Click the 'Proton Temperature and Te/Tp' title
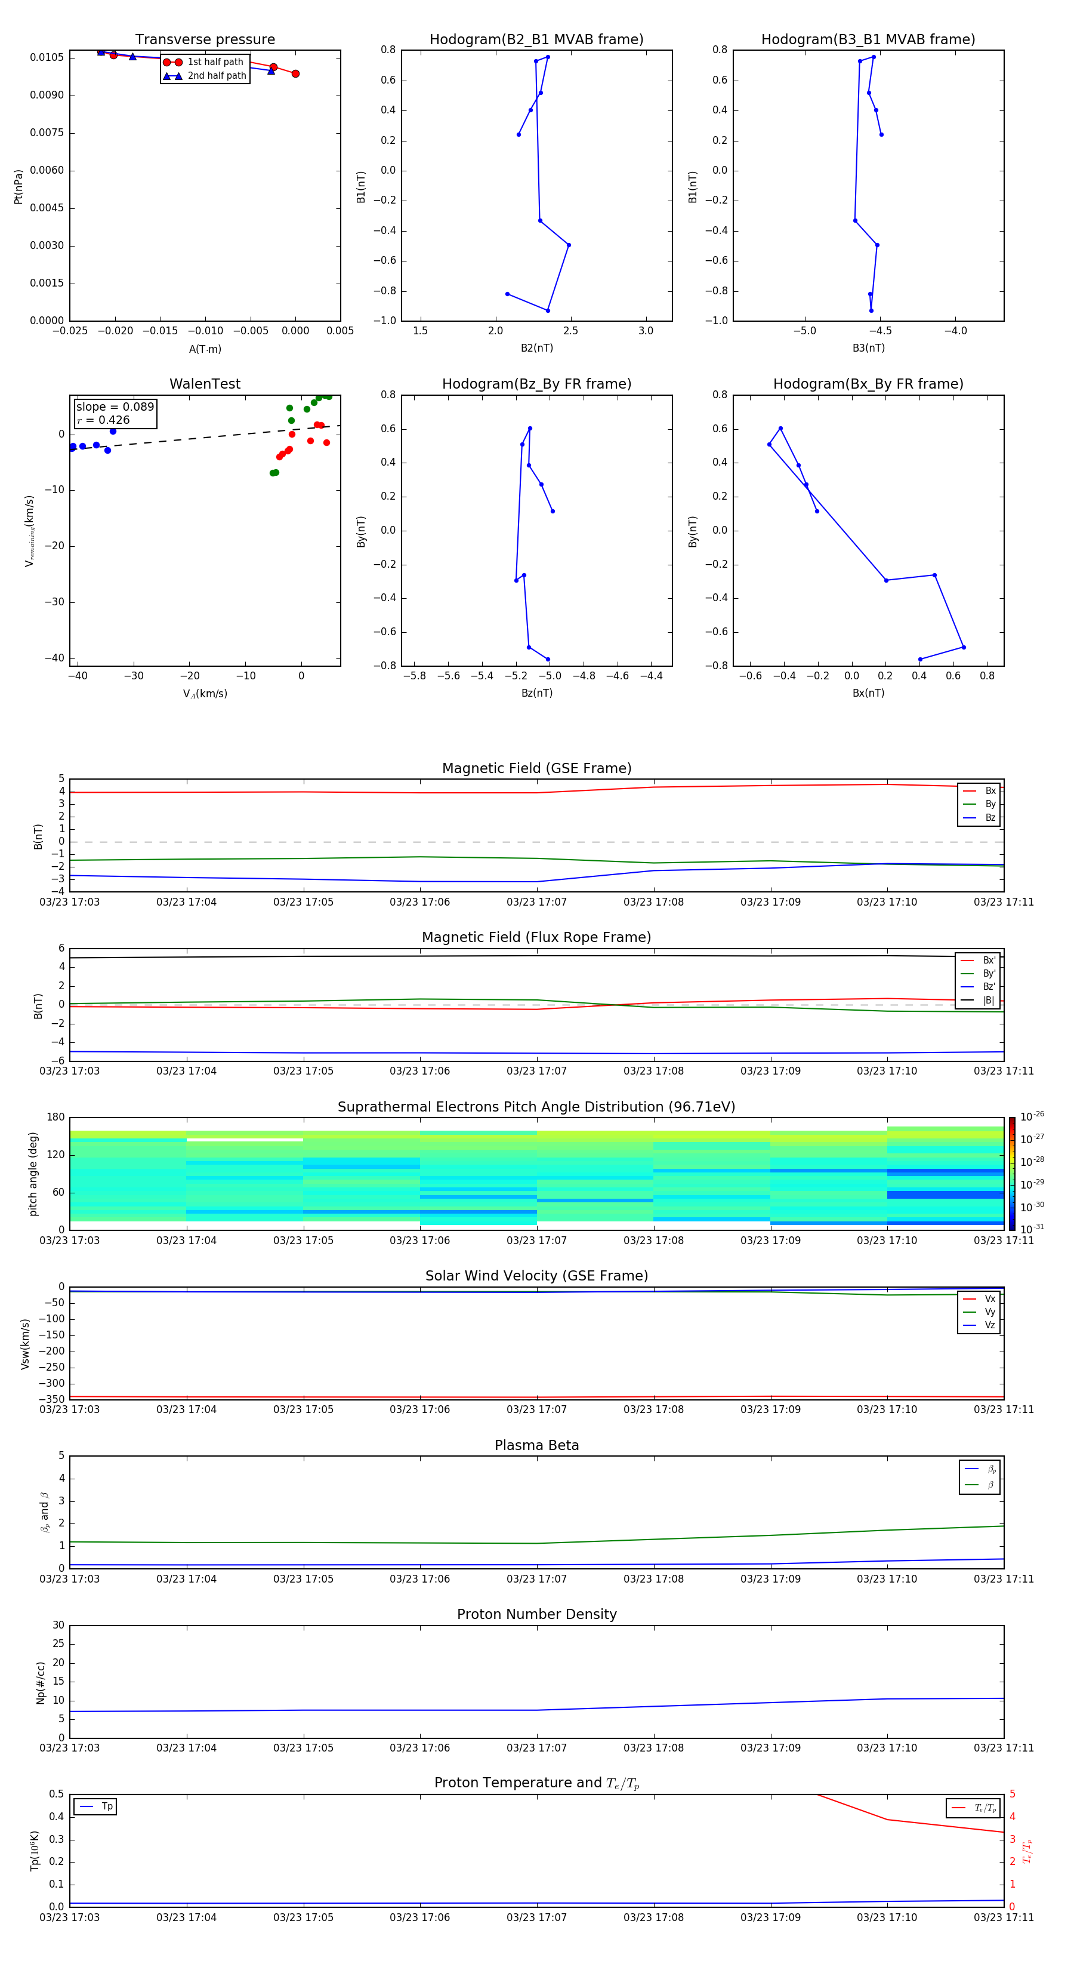This screenshot has width=1074, height=1970. pyautogui.click(x=536, y=1783)
